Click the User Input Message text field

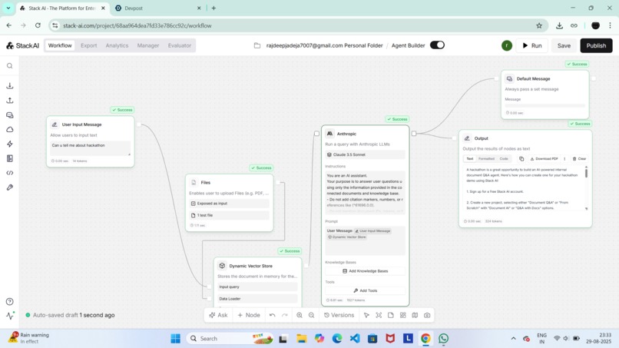[91, 148]
